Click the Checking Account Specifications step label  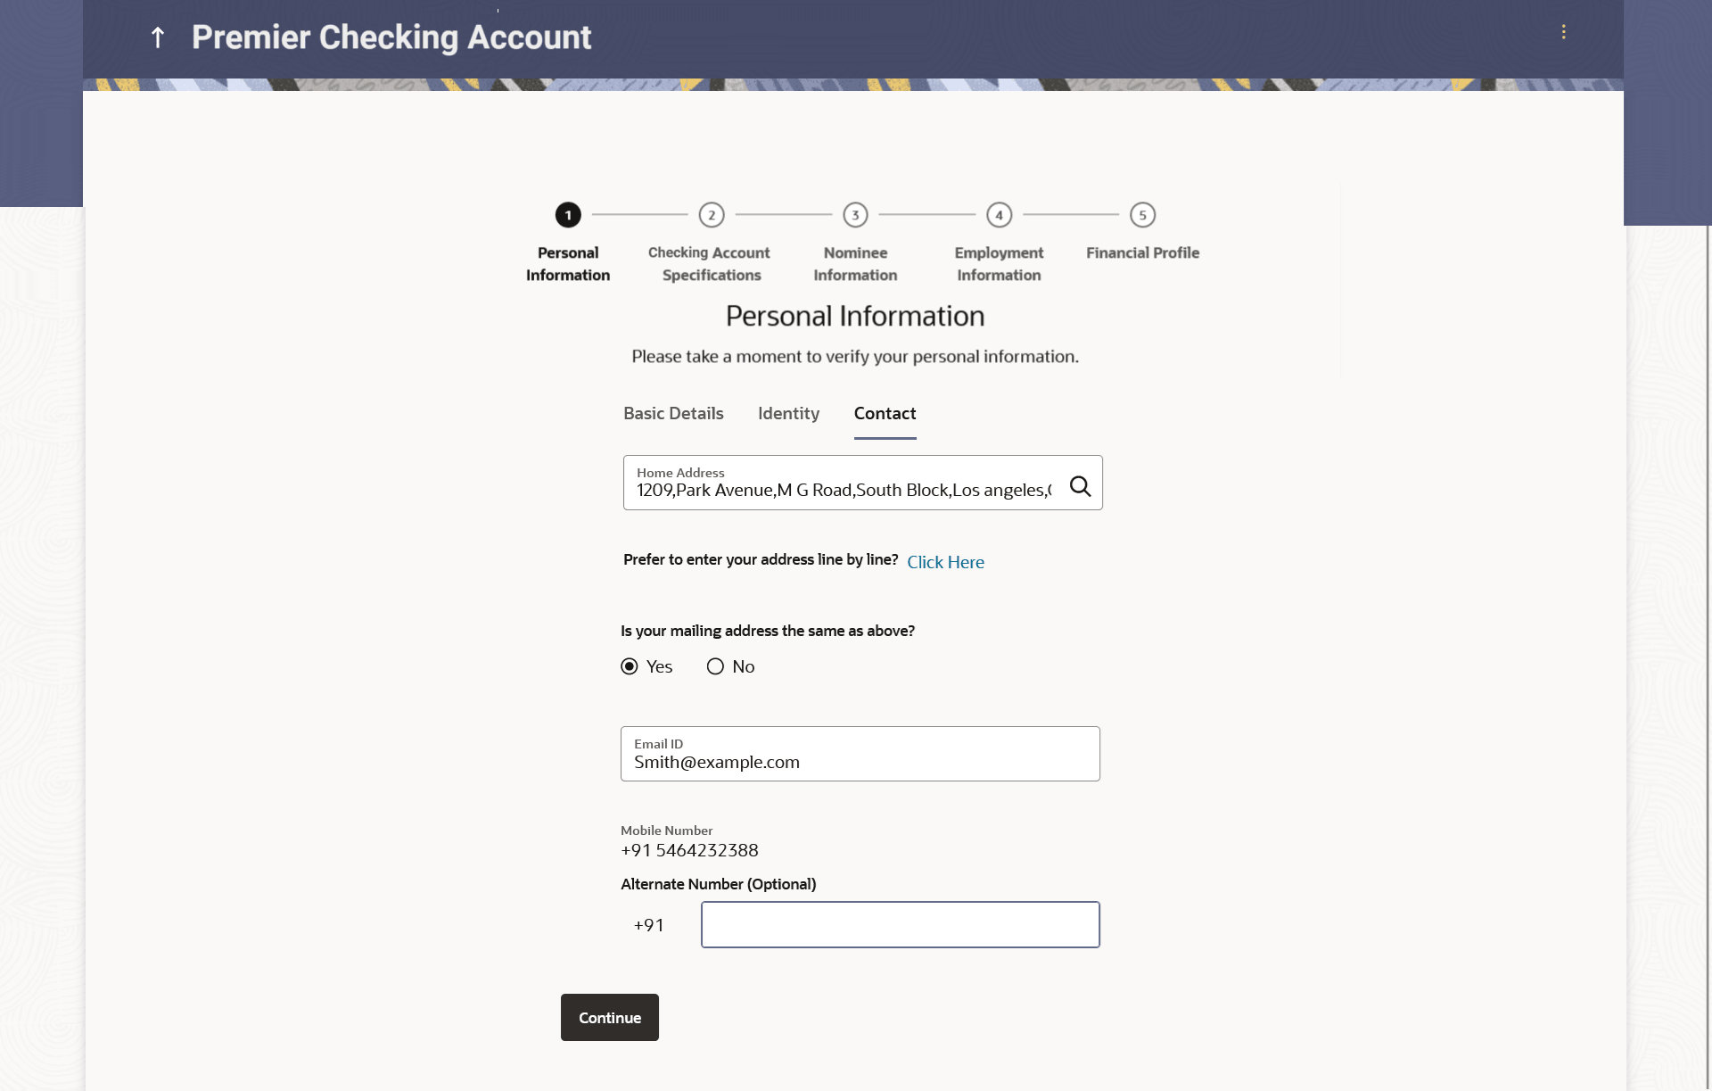coord(710,264)
